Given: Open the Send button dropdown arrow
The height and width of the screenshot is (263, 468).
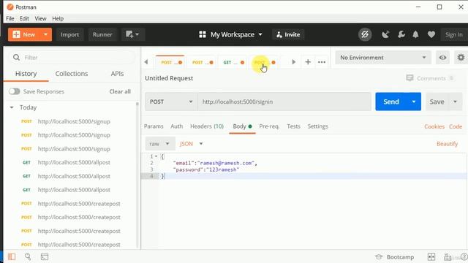Looking at the screenshot, I should tap(414, 102).
